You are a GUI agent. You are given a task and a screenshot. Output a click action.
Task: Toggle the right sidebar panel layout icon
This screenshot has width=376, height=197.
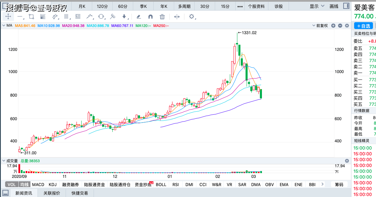coord(346,6)
